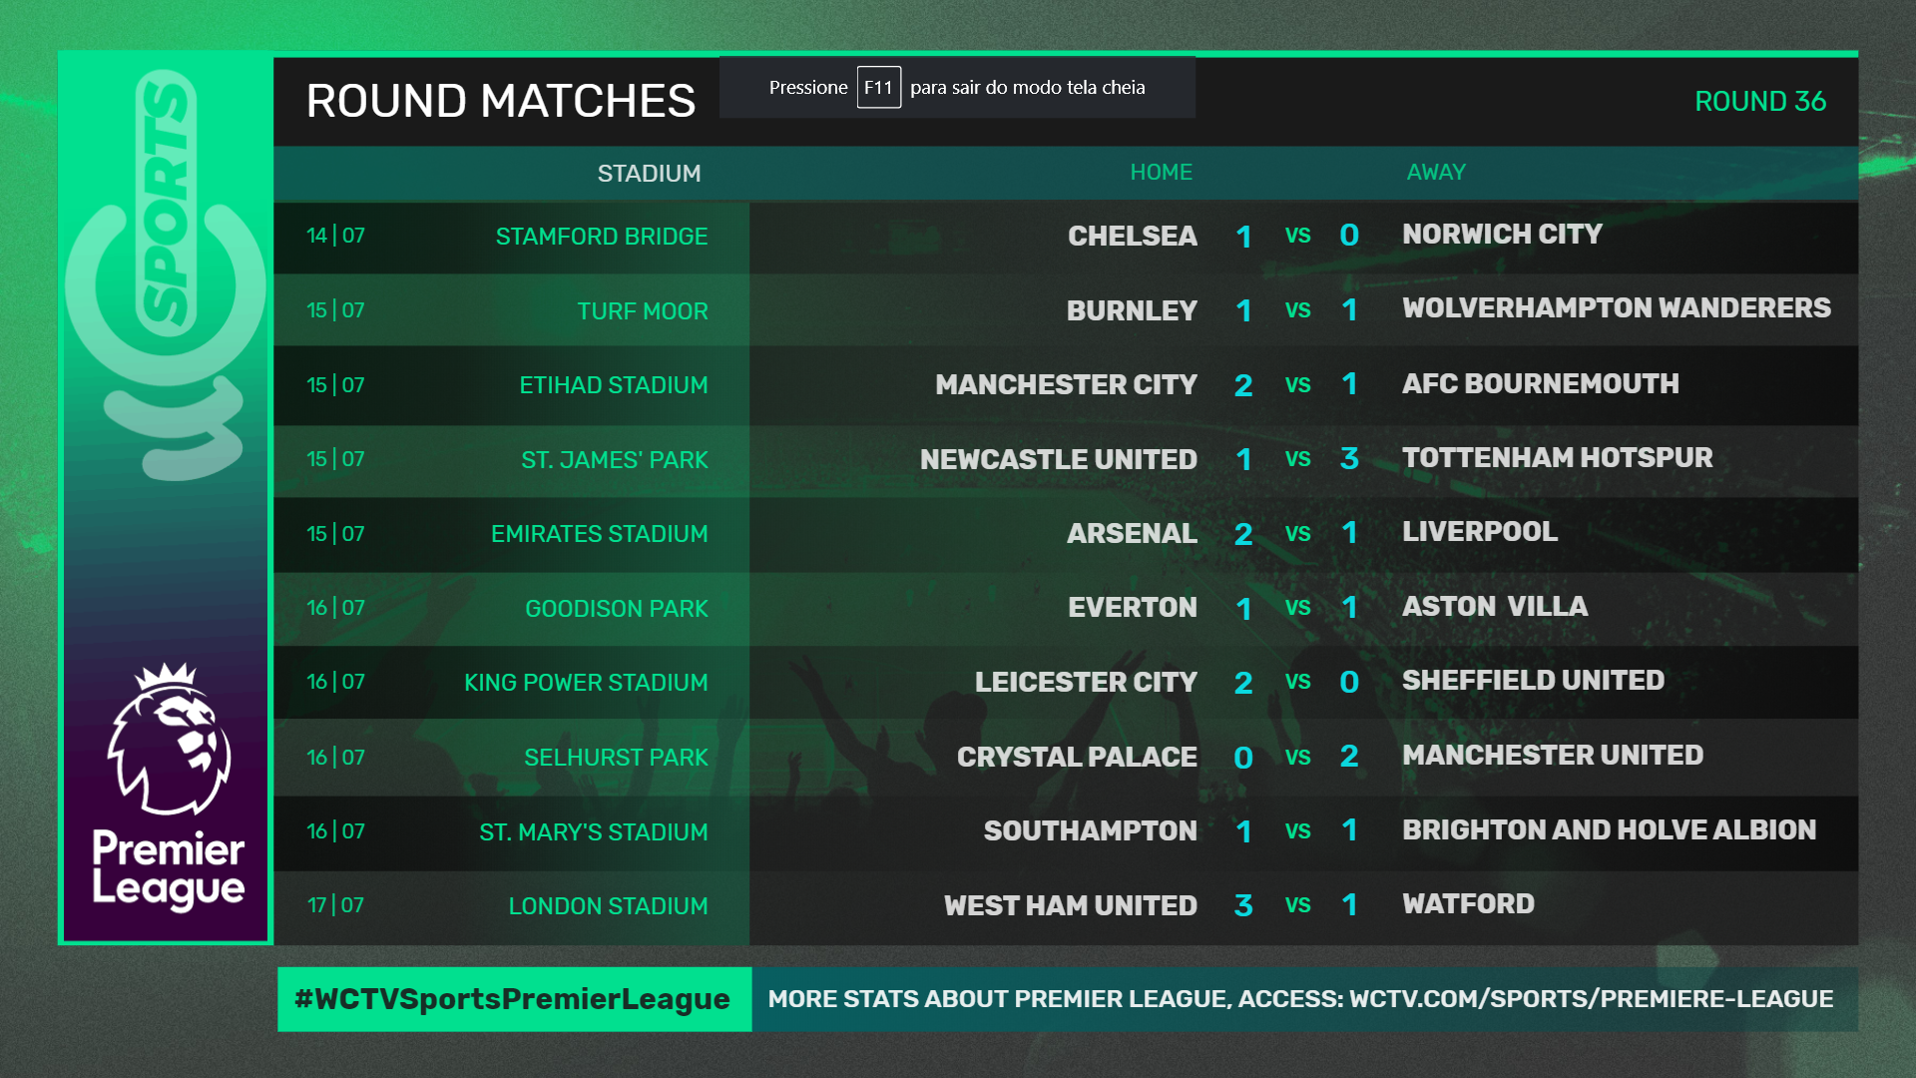Viewport: 1916px width, 1078px height.
Task: Click Arsenal's home score of 2
Action: click(x=1242, y=534)
